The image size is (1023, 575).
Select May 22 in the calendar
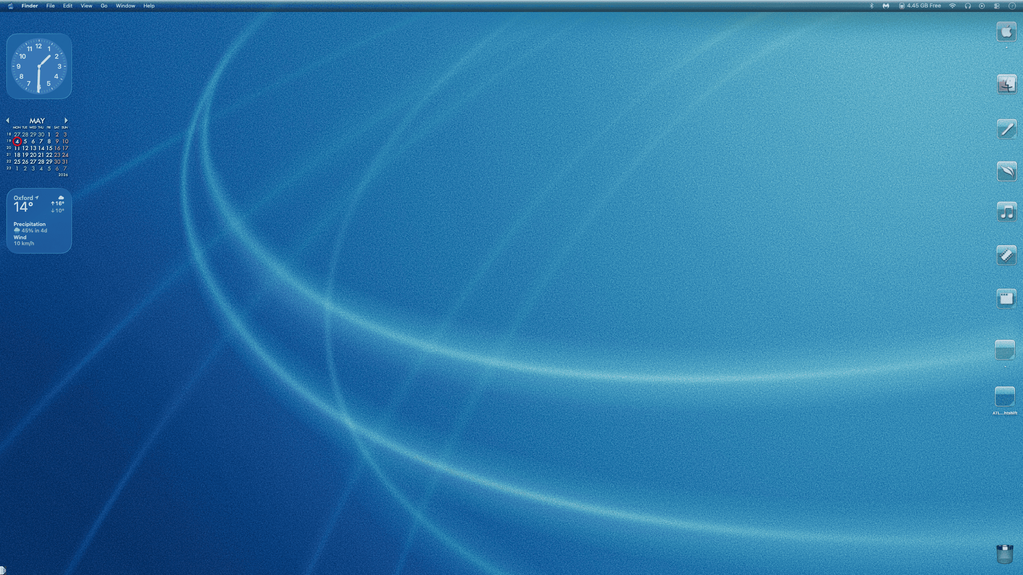49,155
